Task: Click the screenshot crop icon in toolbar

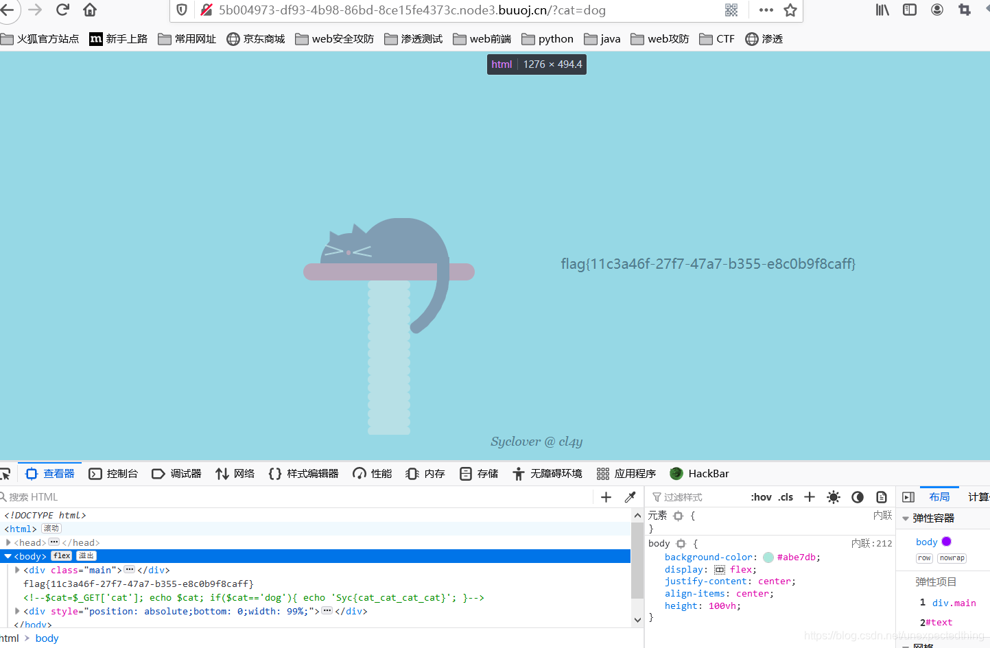Action: click(x=965, y=10)
